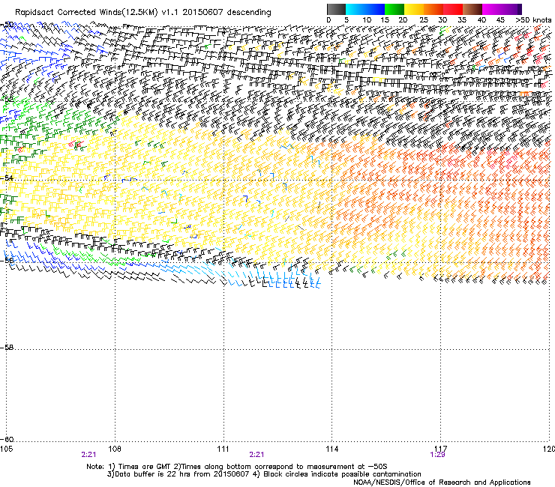Click the '2:21' time label between 111 and 114
The width and height of the screenshot is (555, 487).
coord(256,455)
